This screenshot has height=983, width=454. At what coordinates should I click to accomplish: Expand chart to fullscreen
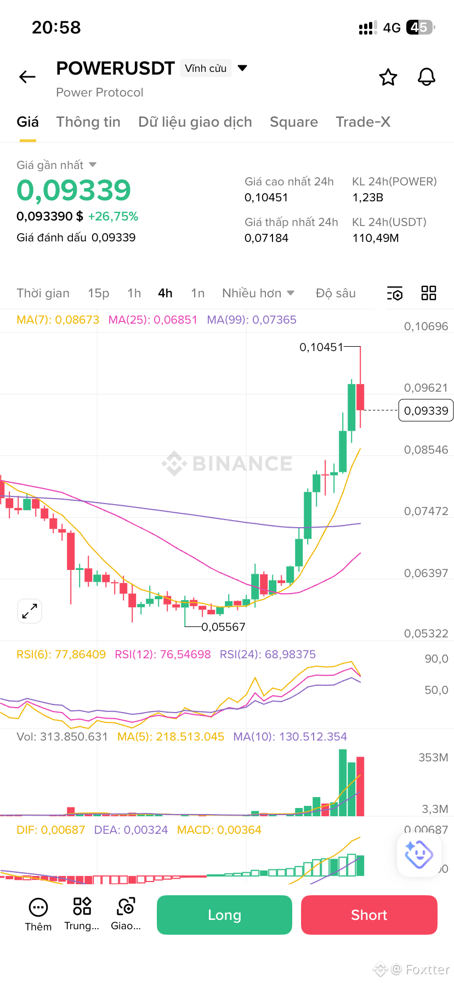(x=30, y=611)
